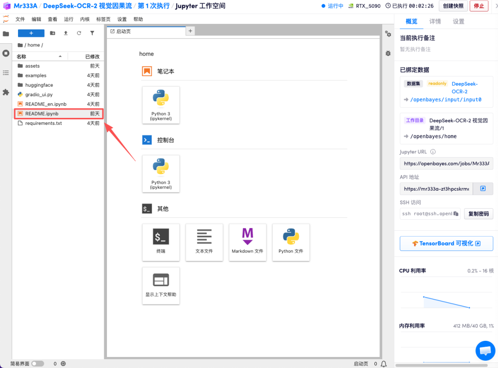Open a new 终端 terminal
The width and height of the screenshot is (498, 368).
(x=161, y=242)
